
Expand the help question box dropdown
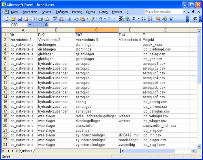click(185, 12)
